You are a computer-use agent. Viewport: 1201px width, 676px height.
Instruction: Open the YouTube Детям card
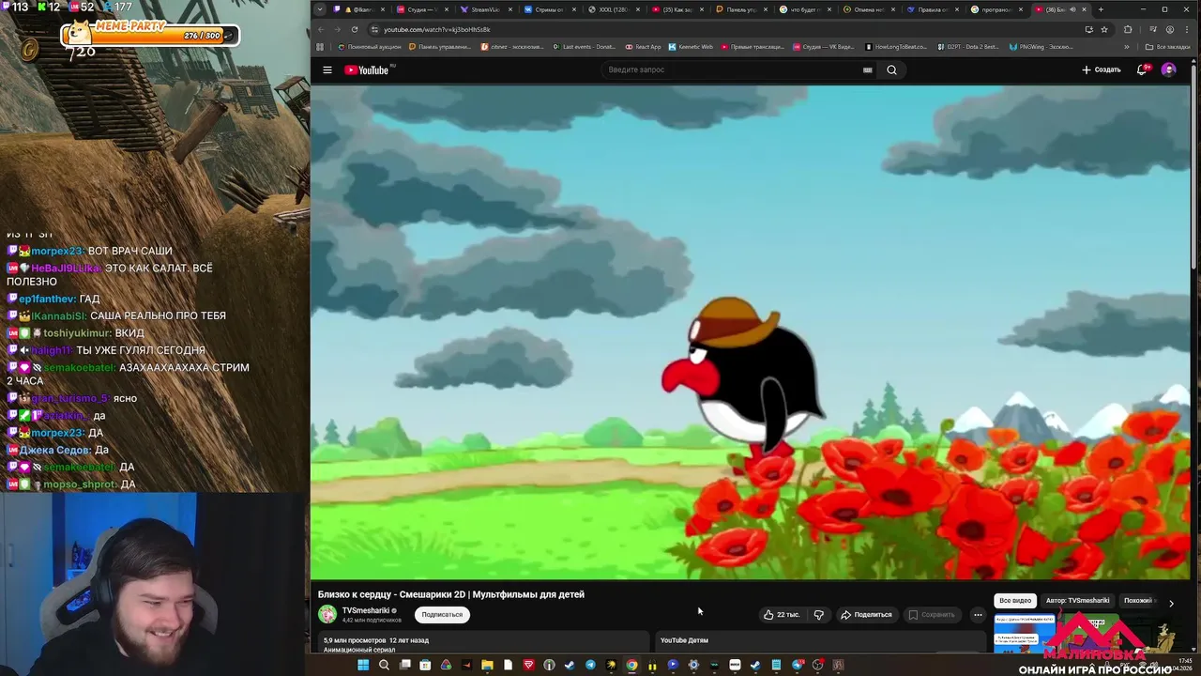click(821, 643)
